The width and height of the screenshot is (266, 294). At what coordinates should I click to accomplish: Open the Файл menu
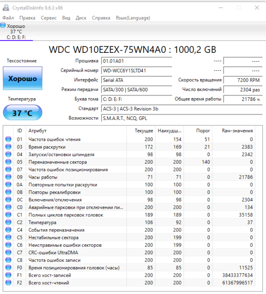pos(8,18)
